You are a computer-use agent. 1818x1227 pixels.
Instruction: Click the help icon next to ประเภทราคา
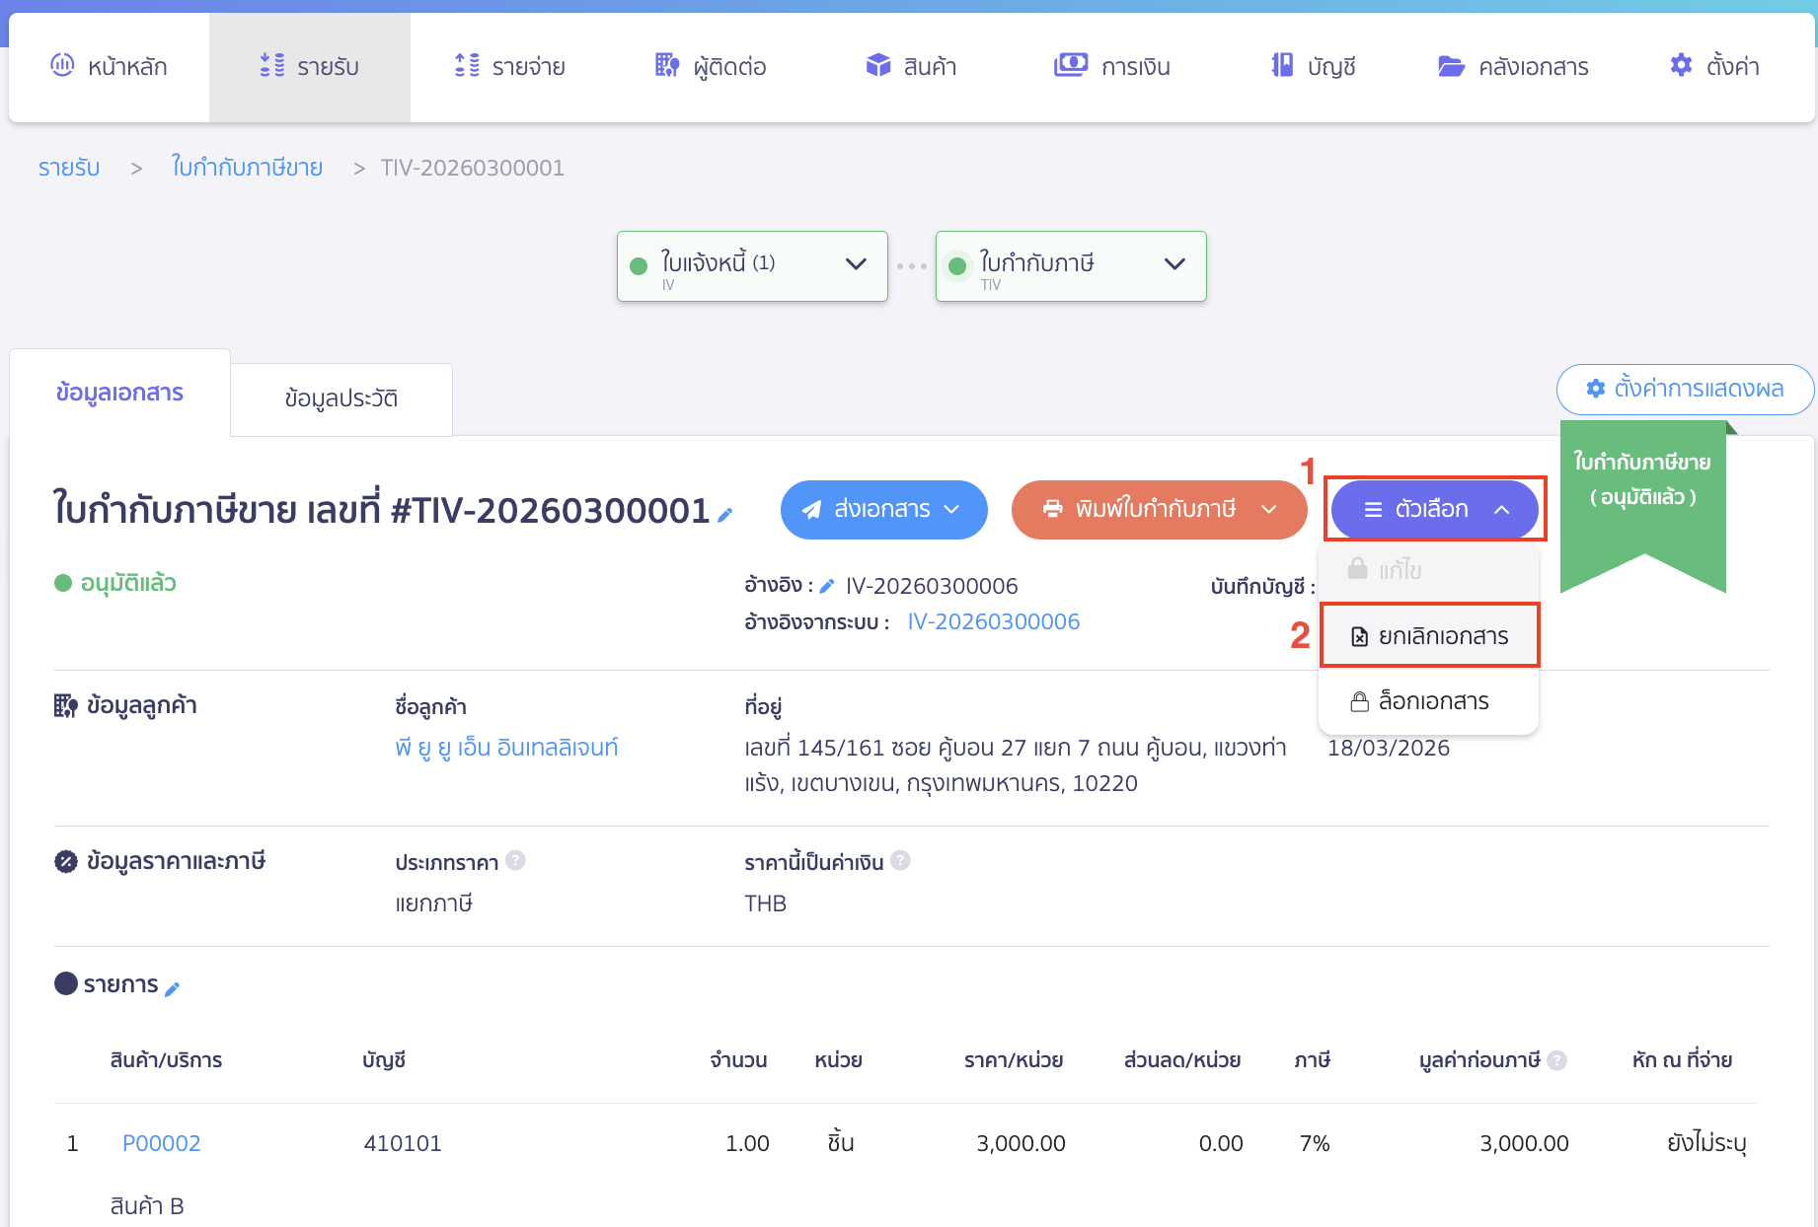click(515, 861)
